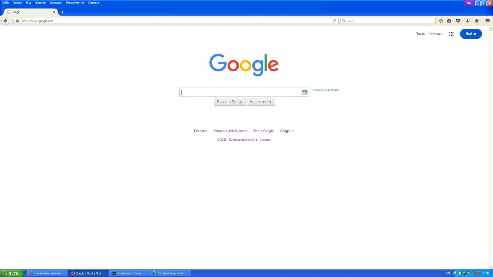Open the Условия link
Viewport: 493px width, 277px height.
click(x=265, y=140)
